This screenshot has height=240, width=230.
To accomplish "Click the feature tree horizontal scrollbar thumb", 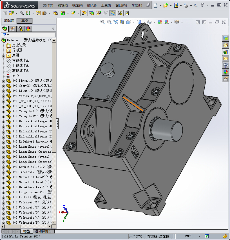I will pos(13,226).
